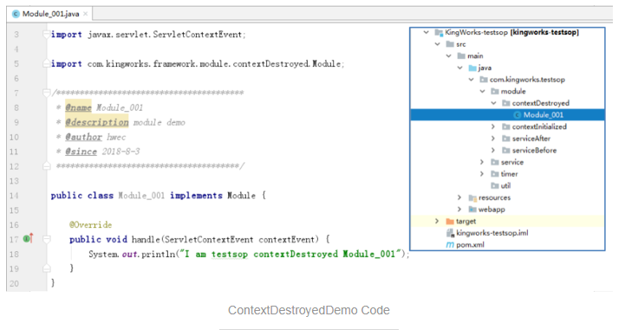Expand the serviceAfter package
The height and width of the screenshot is (336, 625).
tap(493, 139)
